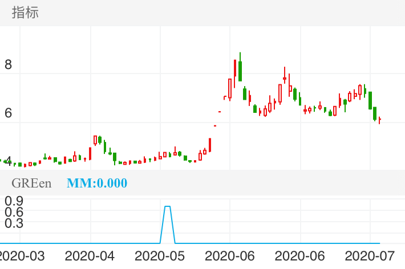This screenshot has height=269, width=405.
Task: Click the tall red candle at April peak
Action: point(95,140)
